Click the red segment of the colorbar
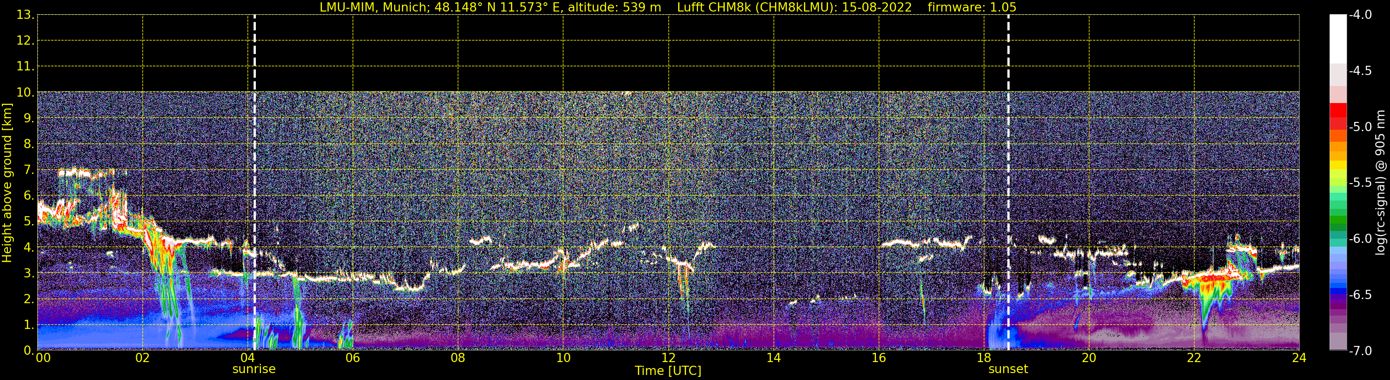The width and height of the screenshot is (1390, 380). [x=1337, y=110]
